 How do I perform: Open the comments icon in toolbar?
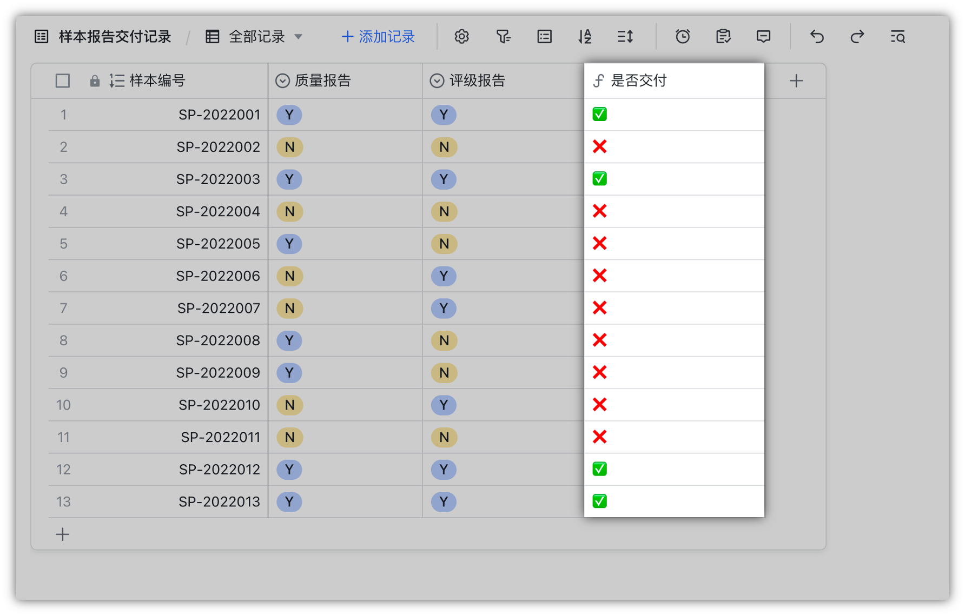pos(763,37)
